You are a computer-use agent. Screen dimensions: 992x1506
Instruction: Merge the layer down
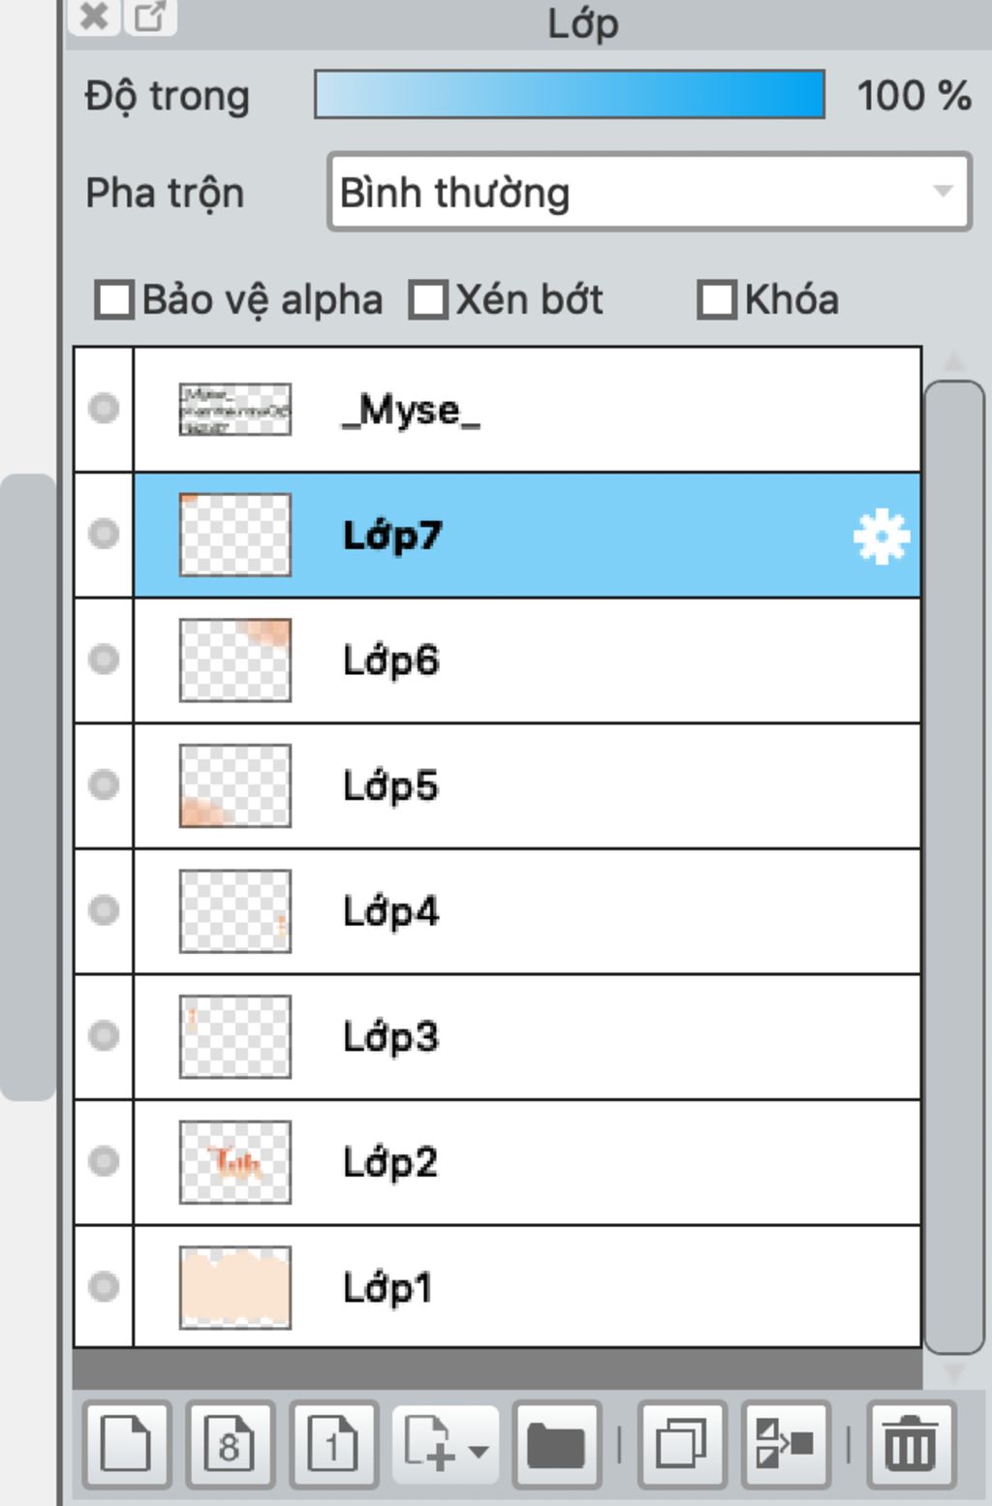click(785, 1444)
